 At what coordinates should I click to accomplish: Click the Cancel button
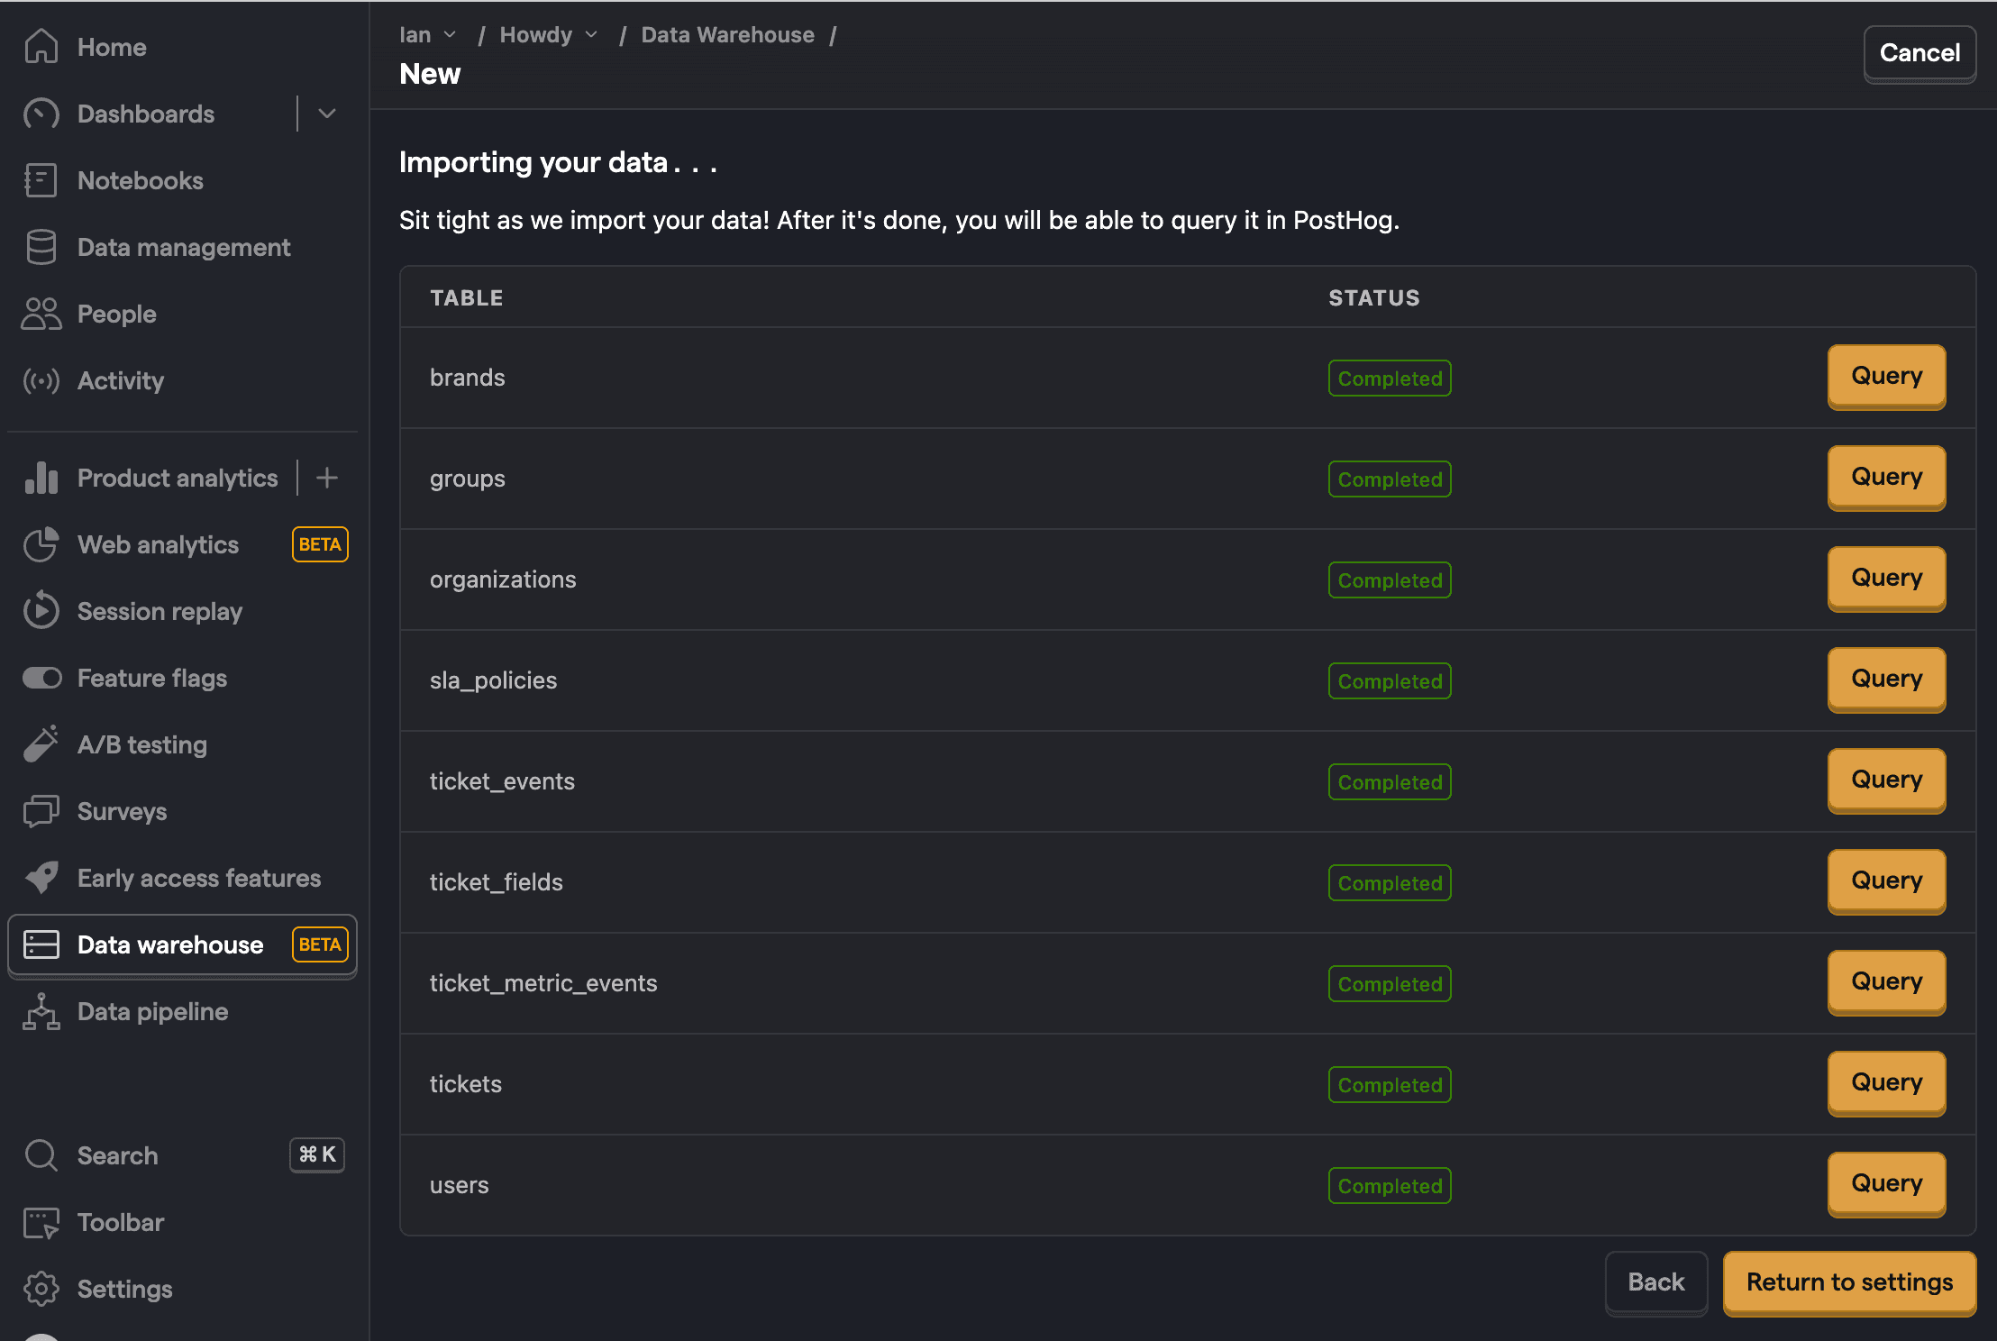1919,53
